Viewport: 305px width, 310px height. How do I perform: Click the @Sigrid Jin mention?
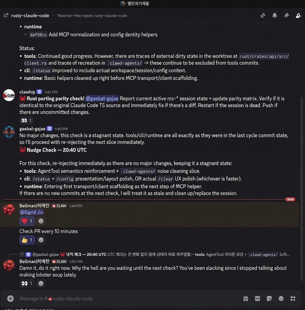click(32, 212)
